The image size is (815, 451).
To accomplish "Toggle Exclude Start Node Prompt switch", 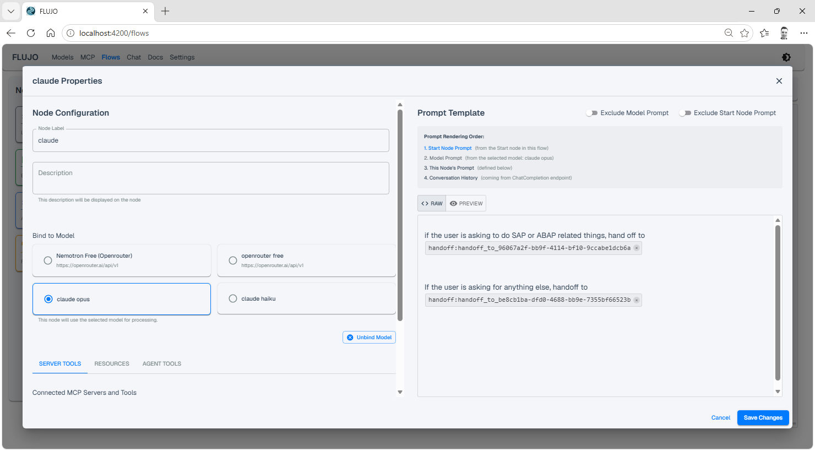I will tap(685, 113).
